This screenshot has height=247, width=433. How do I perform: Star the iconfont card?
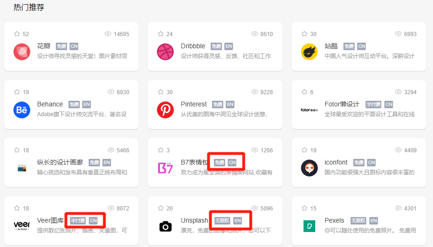tap(304, 150)
